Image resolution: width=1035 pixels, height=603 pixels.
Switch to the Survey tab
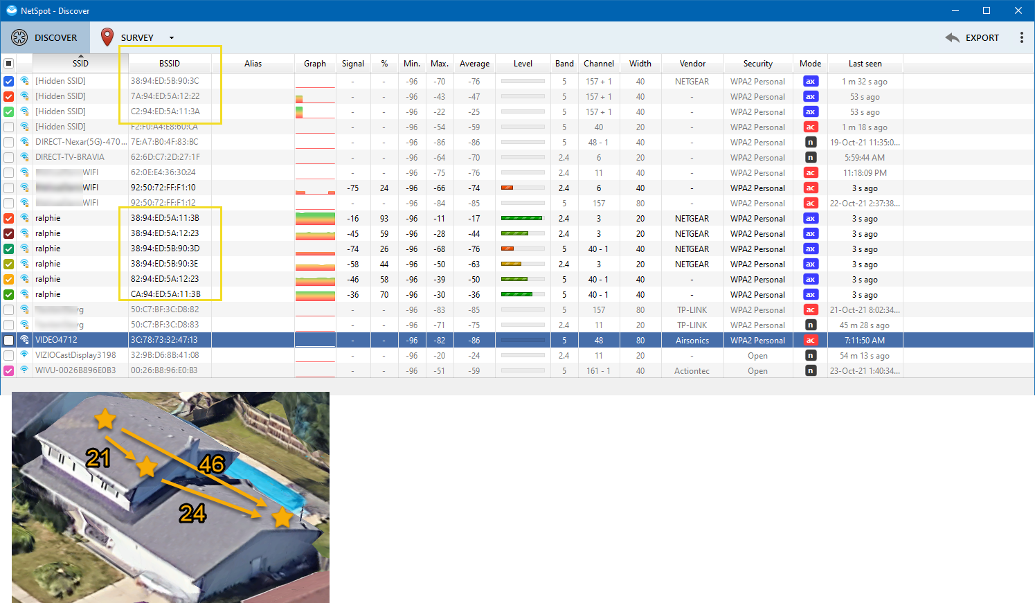point(137,38)
